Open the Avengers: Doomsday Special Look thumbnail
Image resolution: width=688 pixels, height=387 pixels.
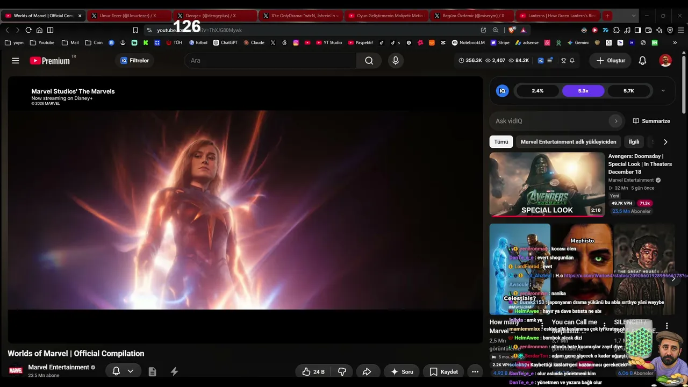point(547,184)
